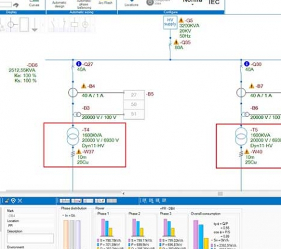Close the properties panel with X icon
This screenshot has width=281, height=249.
pos(20,200)
